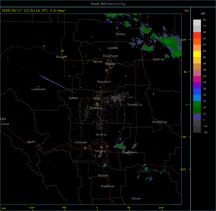Image resolution: width=216 pixels, height=211 pixels.
Task: Select the Sundre town label
Action: pos(73,98)
